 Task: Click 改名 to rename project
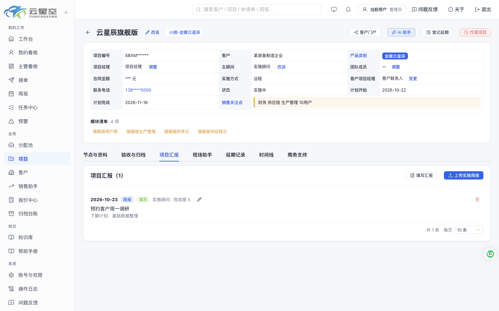pyautogui.click(x=152, y=32)
